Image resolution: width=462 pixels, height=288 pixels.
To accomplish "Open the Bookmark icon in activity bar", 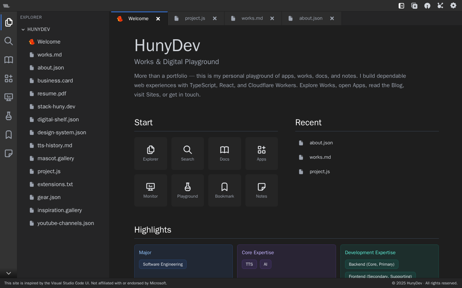I will 9,135.
